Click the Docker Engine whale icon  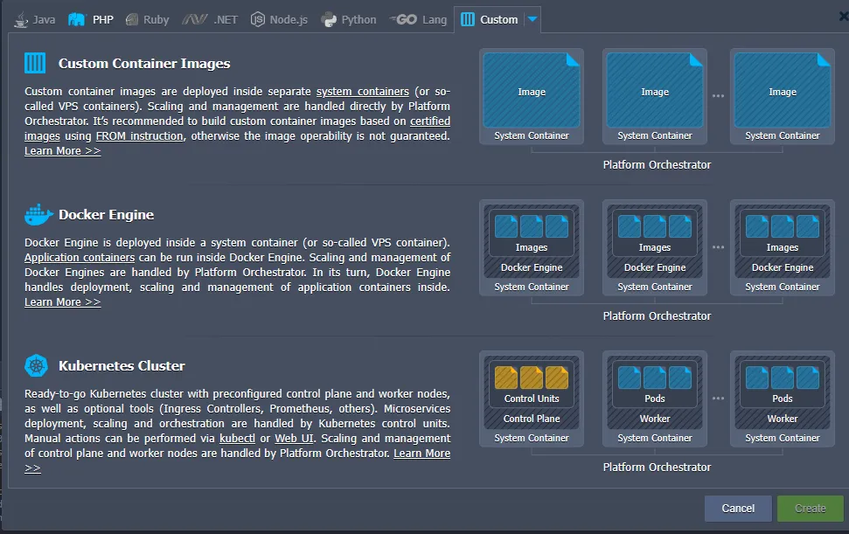point(35,214)
